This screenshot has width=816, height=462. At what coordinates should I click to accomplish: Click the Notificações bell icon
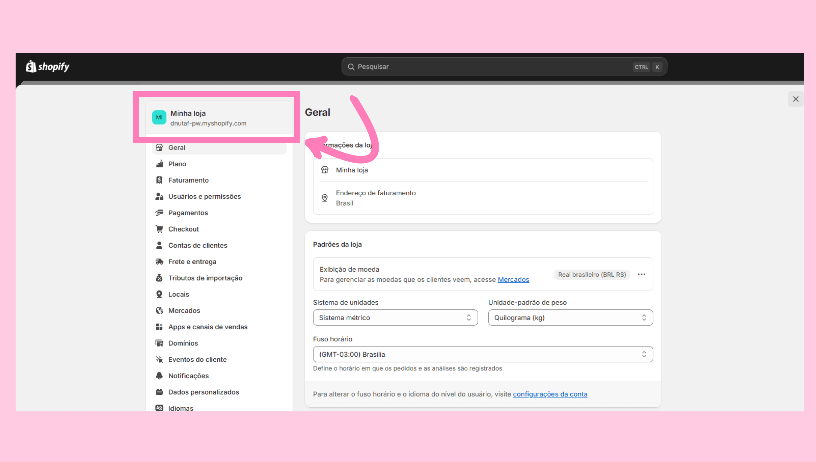tap(159, 376)
